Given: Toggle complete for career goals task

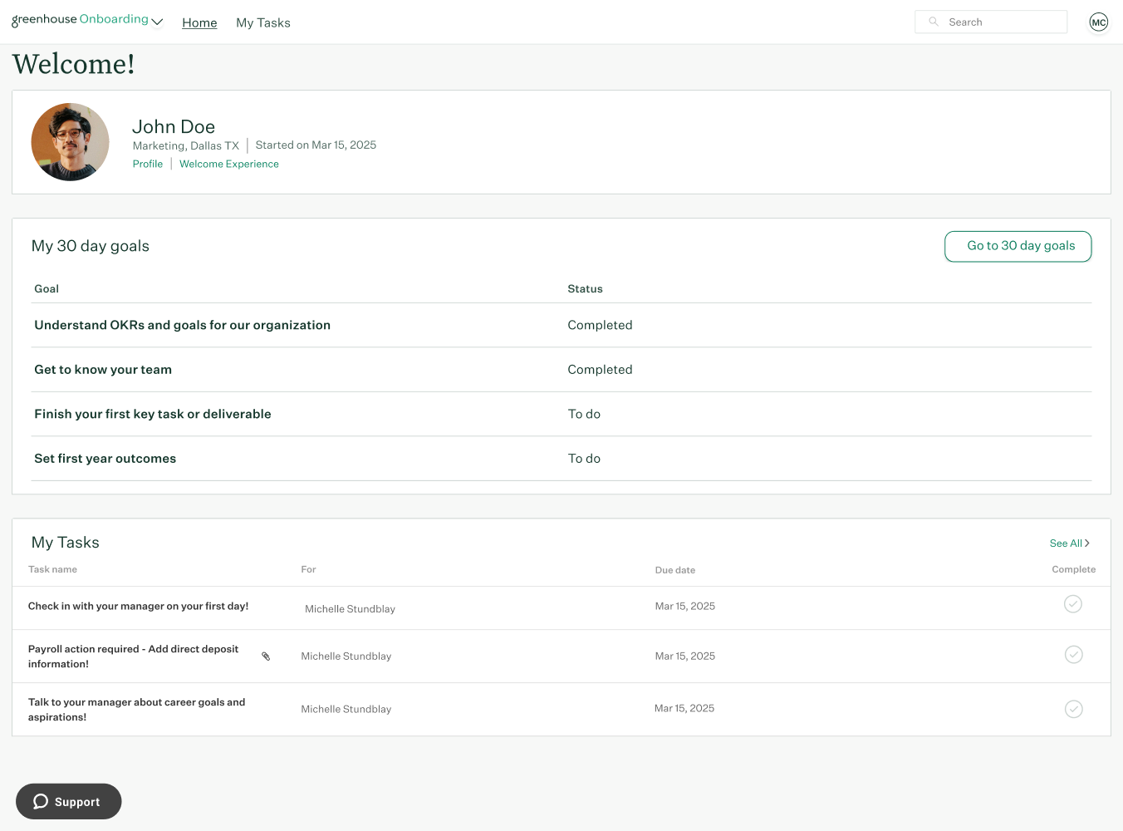Looking at the screenshot, I should [1073, 709].
